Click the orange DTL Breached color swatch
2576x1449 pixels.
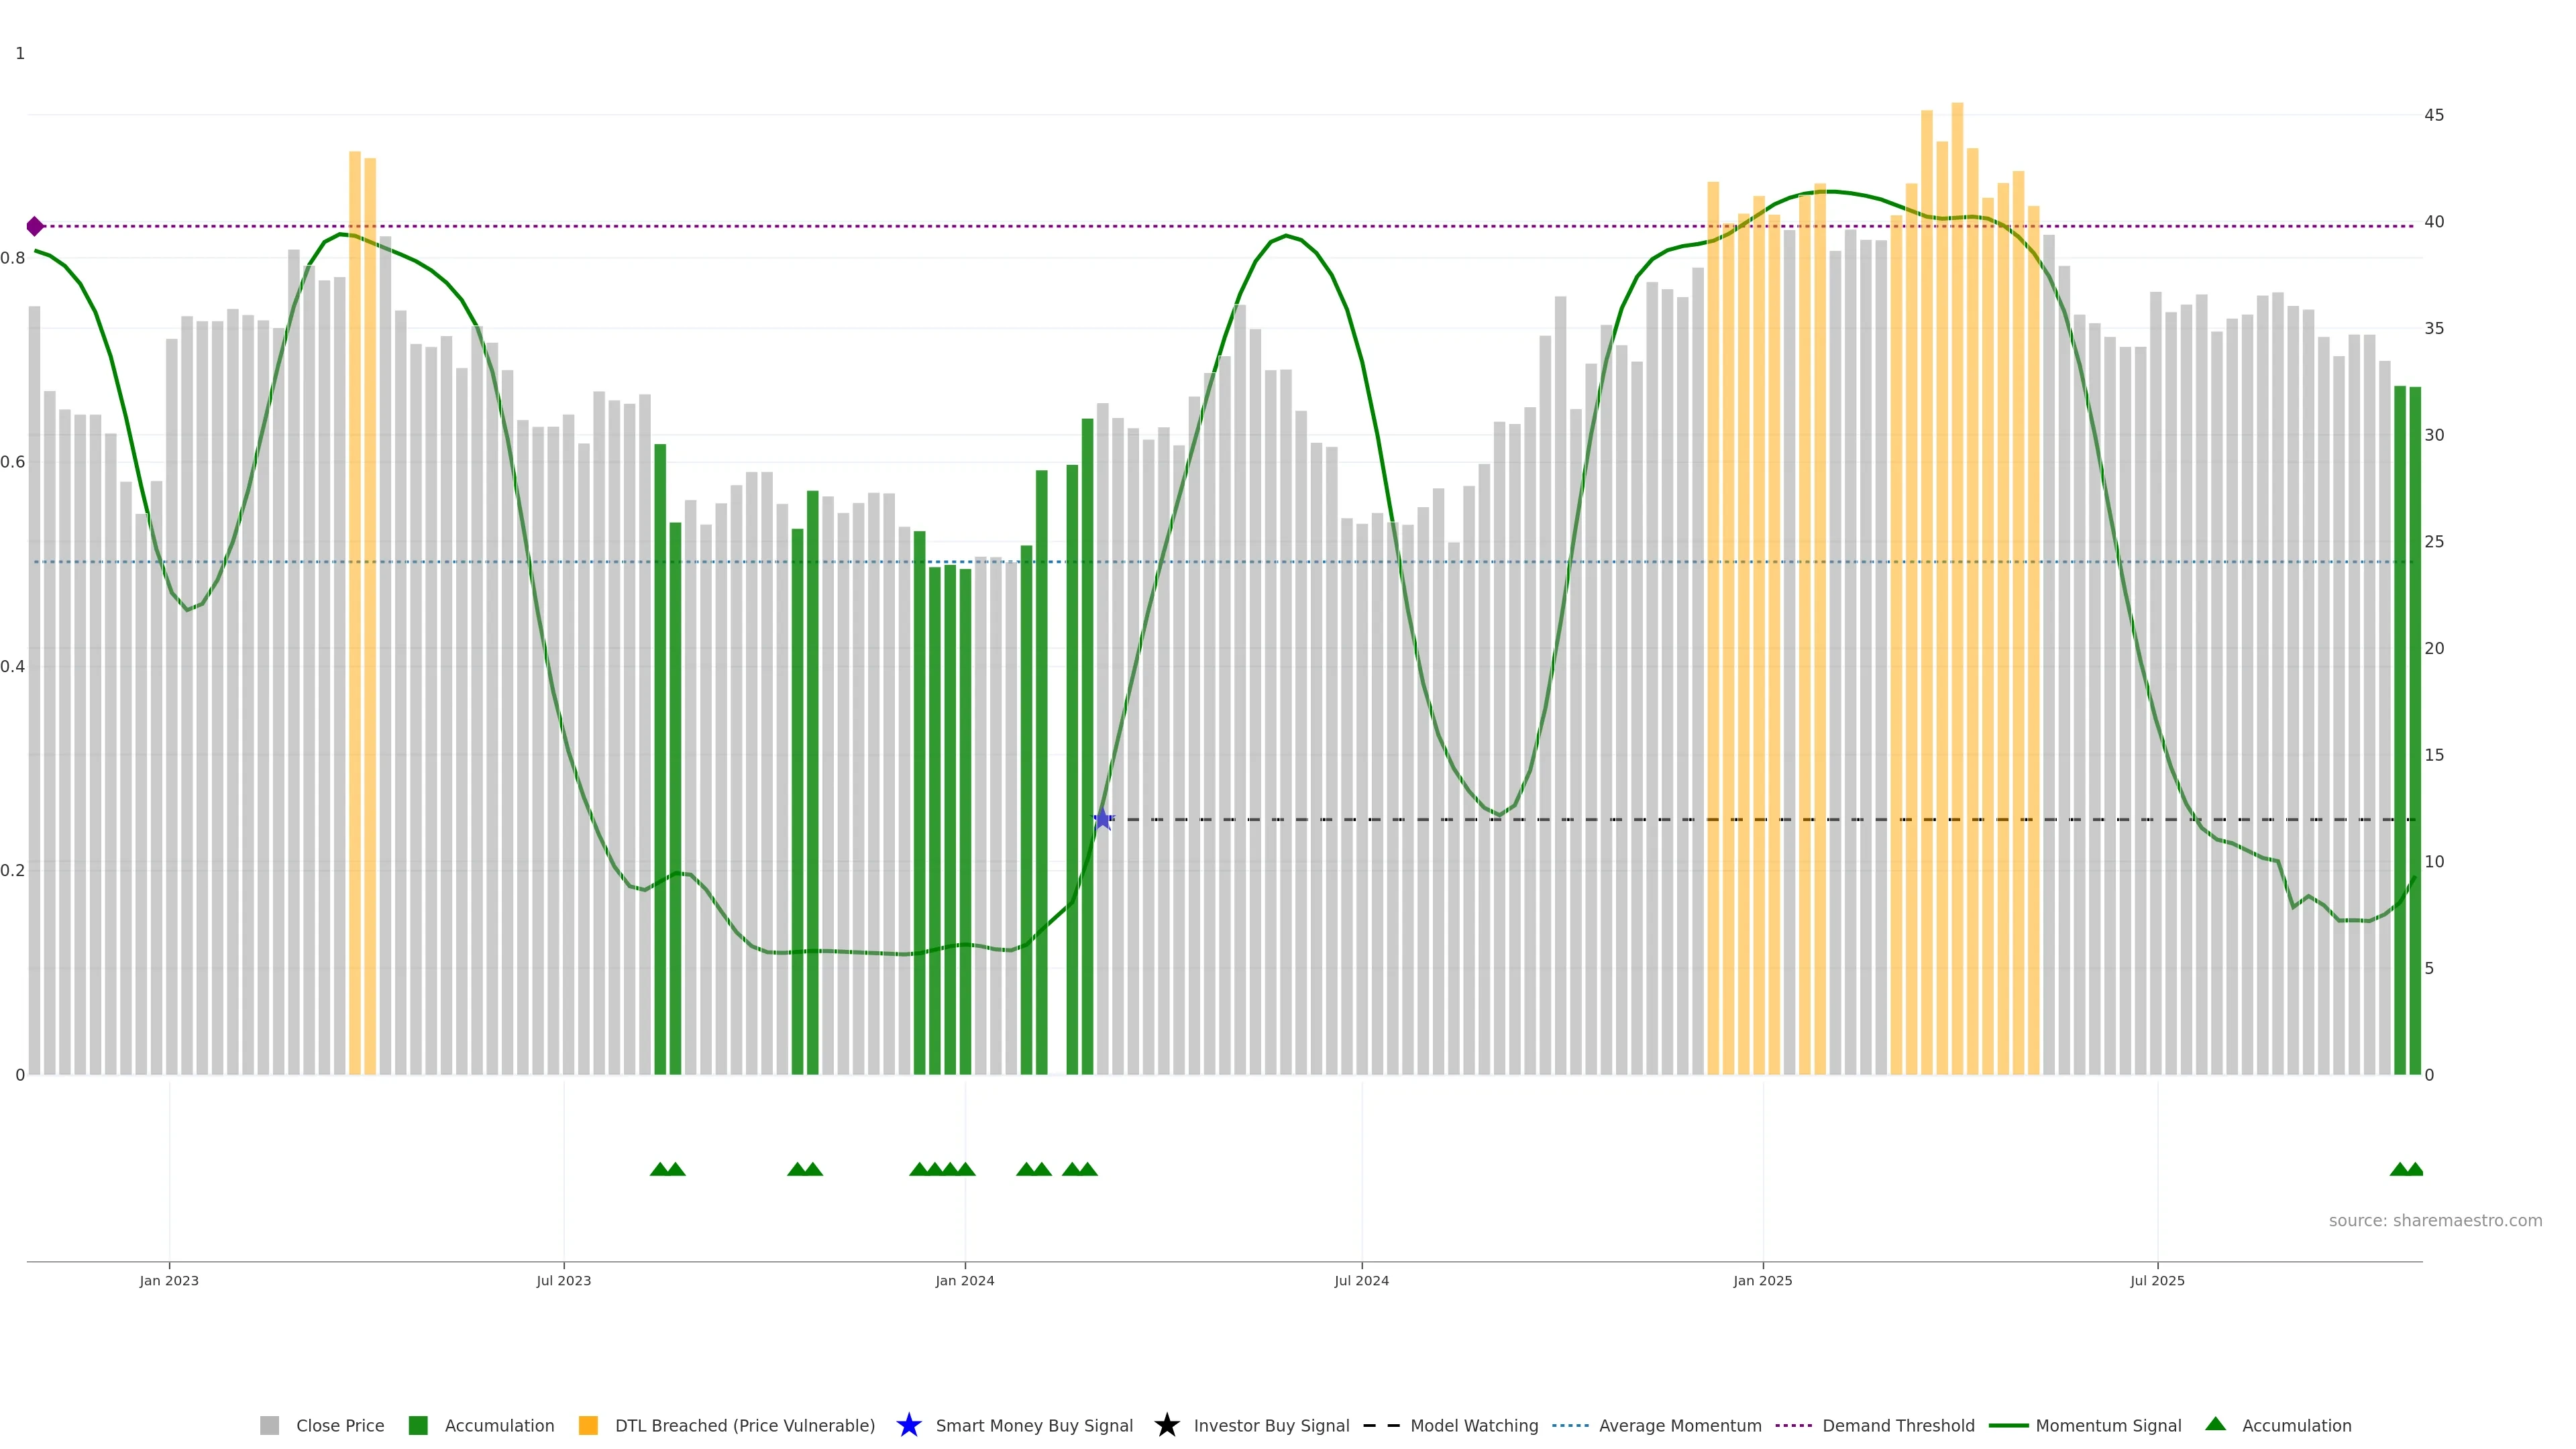point(588,1425)
